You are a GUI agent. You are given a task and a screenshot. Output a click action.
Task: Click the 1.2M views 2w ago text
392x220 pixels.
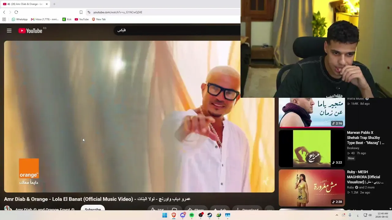pos(359,193)
